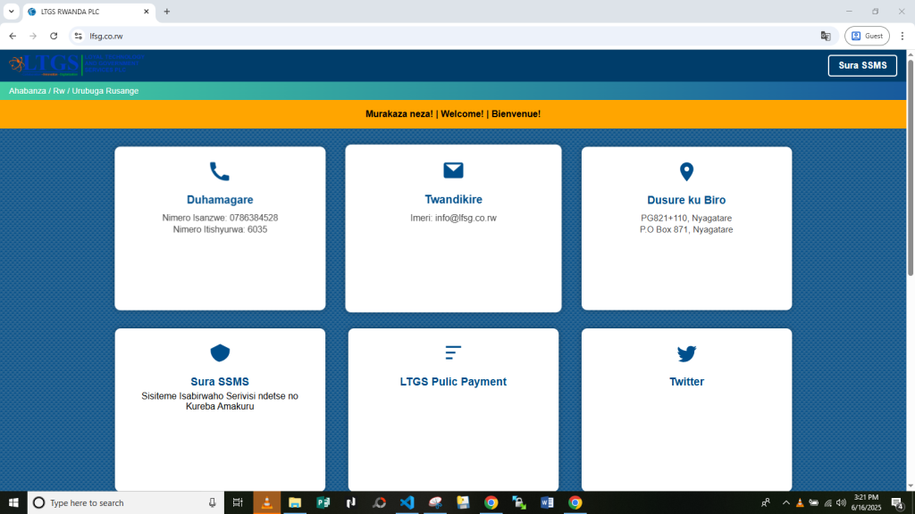Open the Sura SSMS card heading
Screen dimensions: 915x514
click(220, 382)
